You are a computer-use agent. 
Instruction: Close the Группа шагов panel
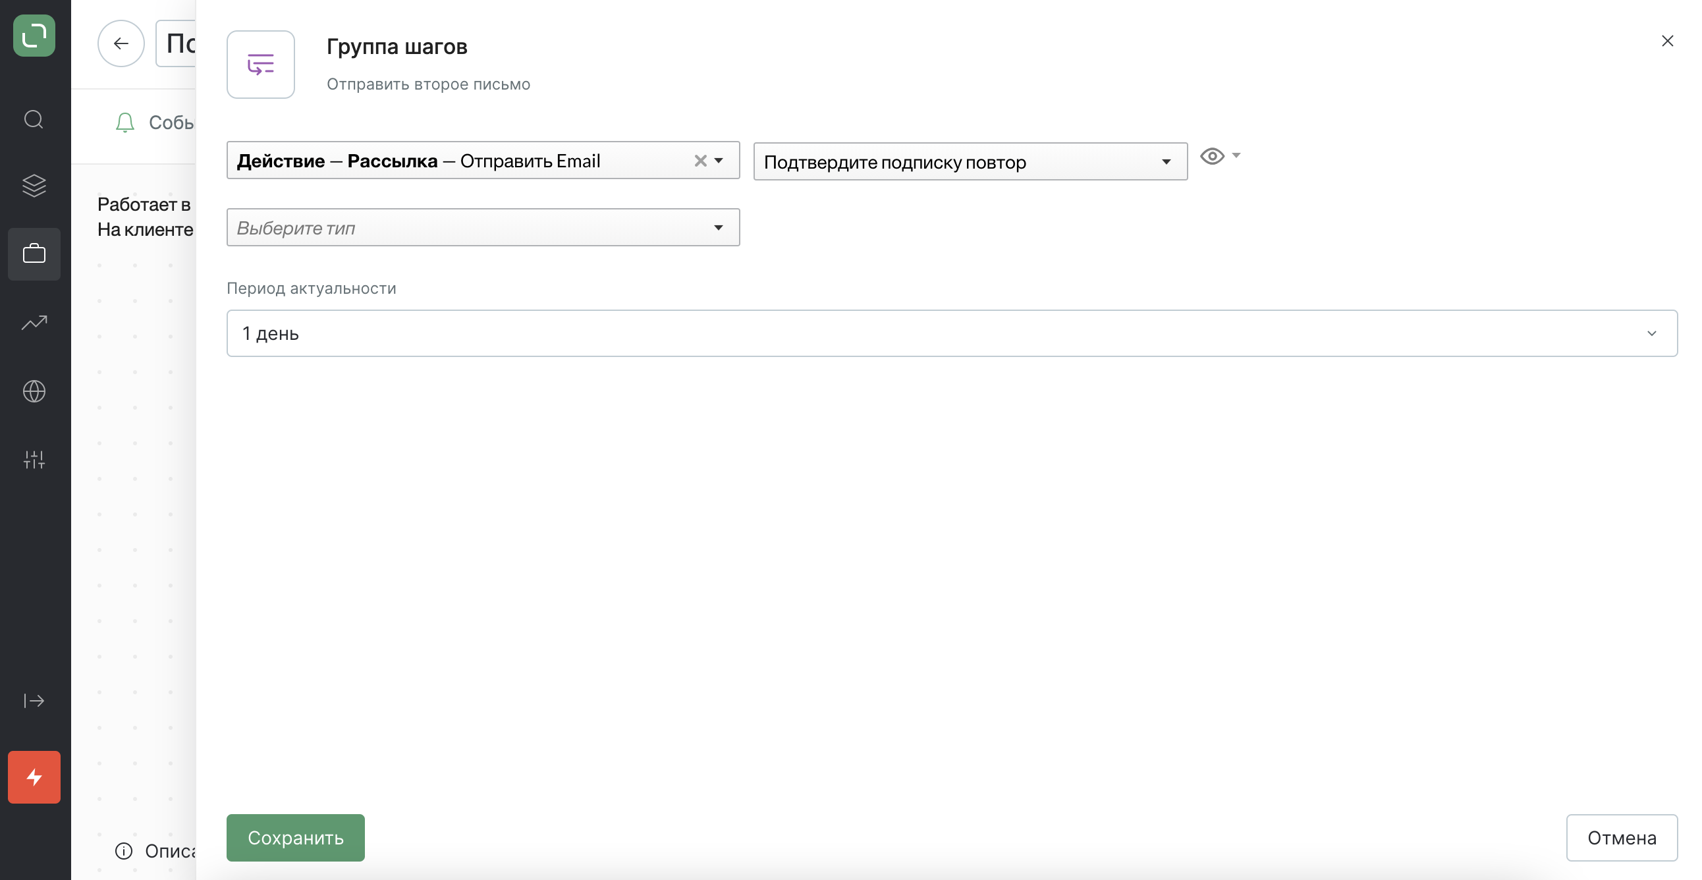pyautogui.click(x=1668, y=41)
